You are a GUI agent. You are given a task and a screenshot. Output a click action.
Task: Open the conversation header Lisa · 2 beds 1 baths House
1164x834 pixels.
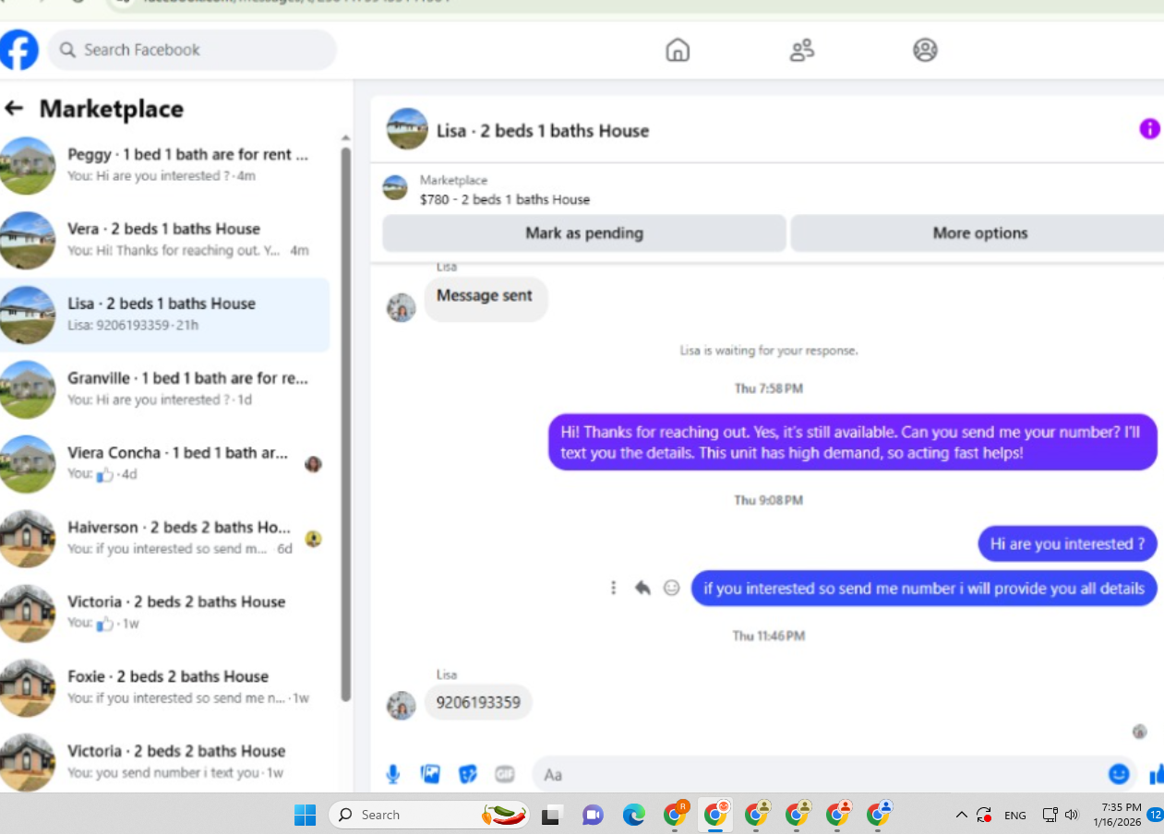point(543,130)
